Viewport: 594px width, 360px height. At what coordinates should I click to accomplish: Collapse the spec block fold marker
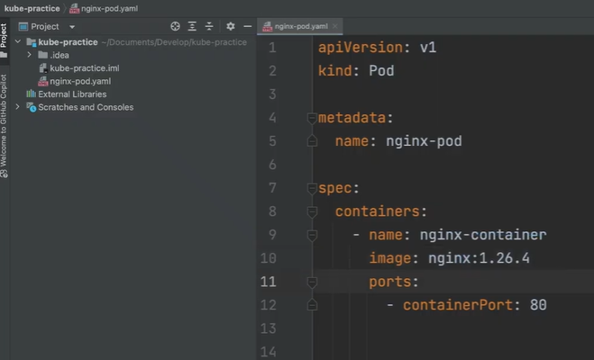[312, 188]
